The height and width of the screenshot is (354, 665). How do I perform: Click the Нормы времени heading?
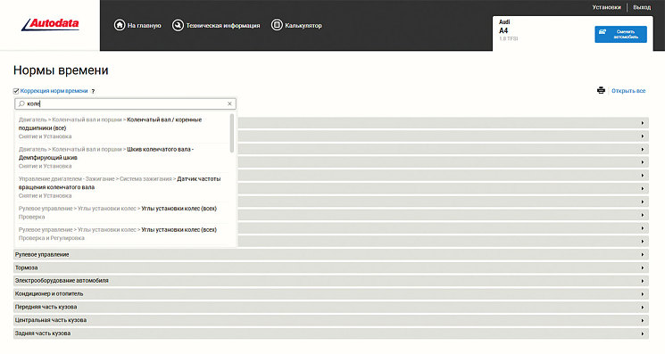click(x=61, y=70)
